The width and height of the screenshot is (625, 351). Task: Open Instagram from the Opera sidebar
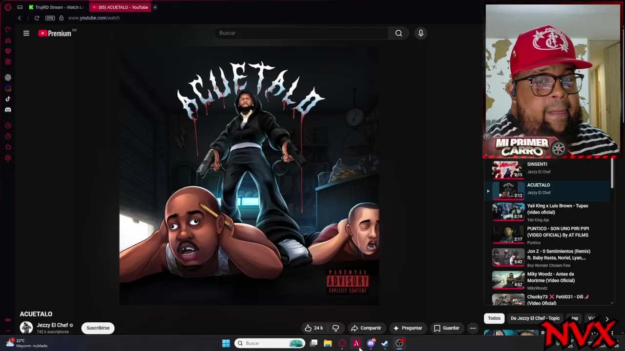coord(8,88)
